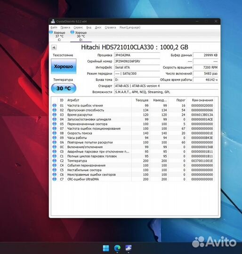
Task: Click status icon of attribute 04 row
Action: [x=55, y=119]
